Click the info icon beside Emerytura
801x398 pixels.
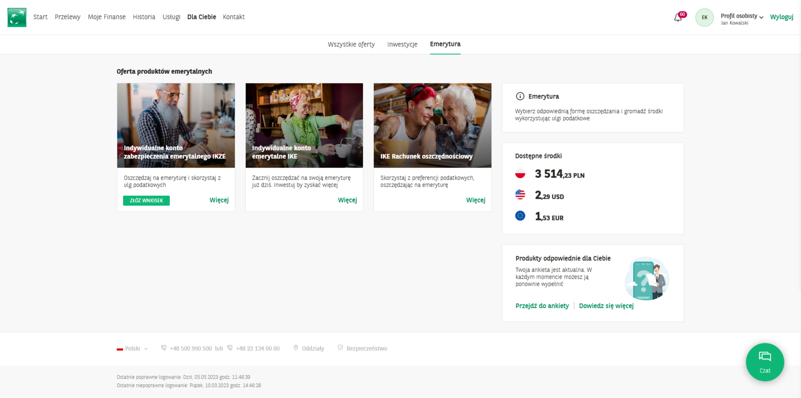[x=520, y=96]
